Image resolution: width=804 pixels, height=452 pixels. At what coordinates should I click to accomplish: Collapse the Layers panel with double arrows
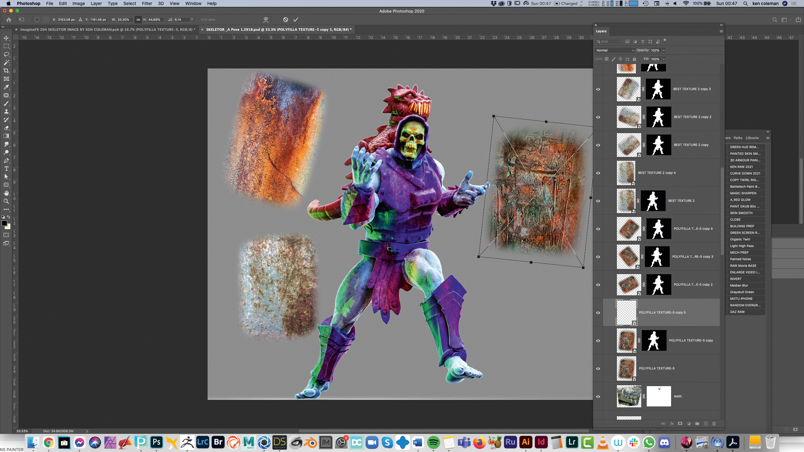[721, 25]
